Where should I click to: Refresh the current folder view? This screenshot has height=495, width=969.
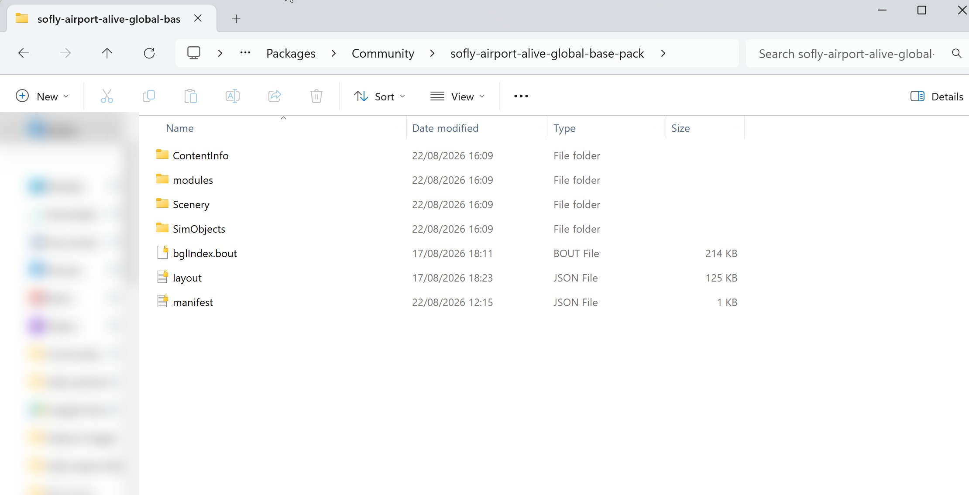[x=149, y=53]
